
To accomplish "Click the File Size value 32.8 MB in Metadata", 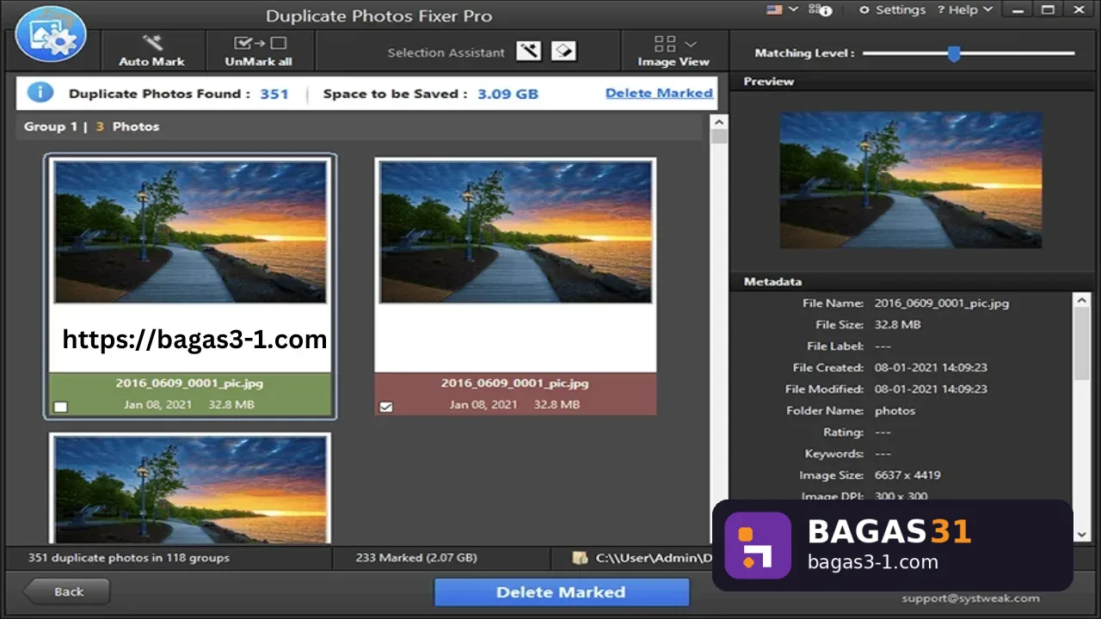I will [897, 325].
